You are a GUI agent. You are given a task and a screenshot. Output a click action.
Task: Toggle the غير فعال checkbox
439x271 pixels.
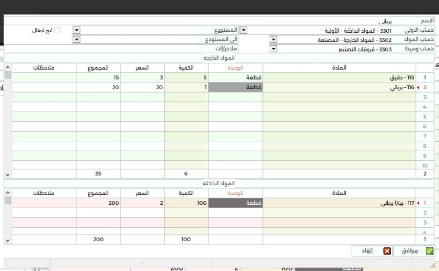[x=58, y=30]
